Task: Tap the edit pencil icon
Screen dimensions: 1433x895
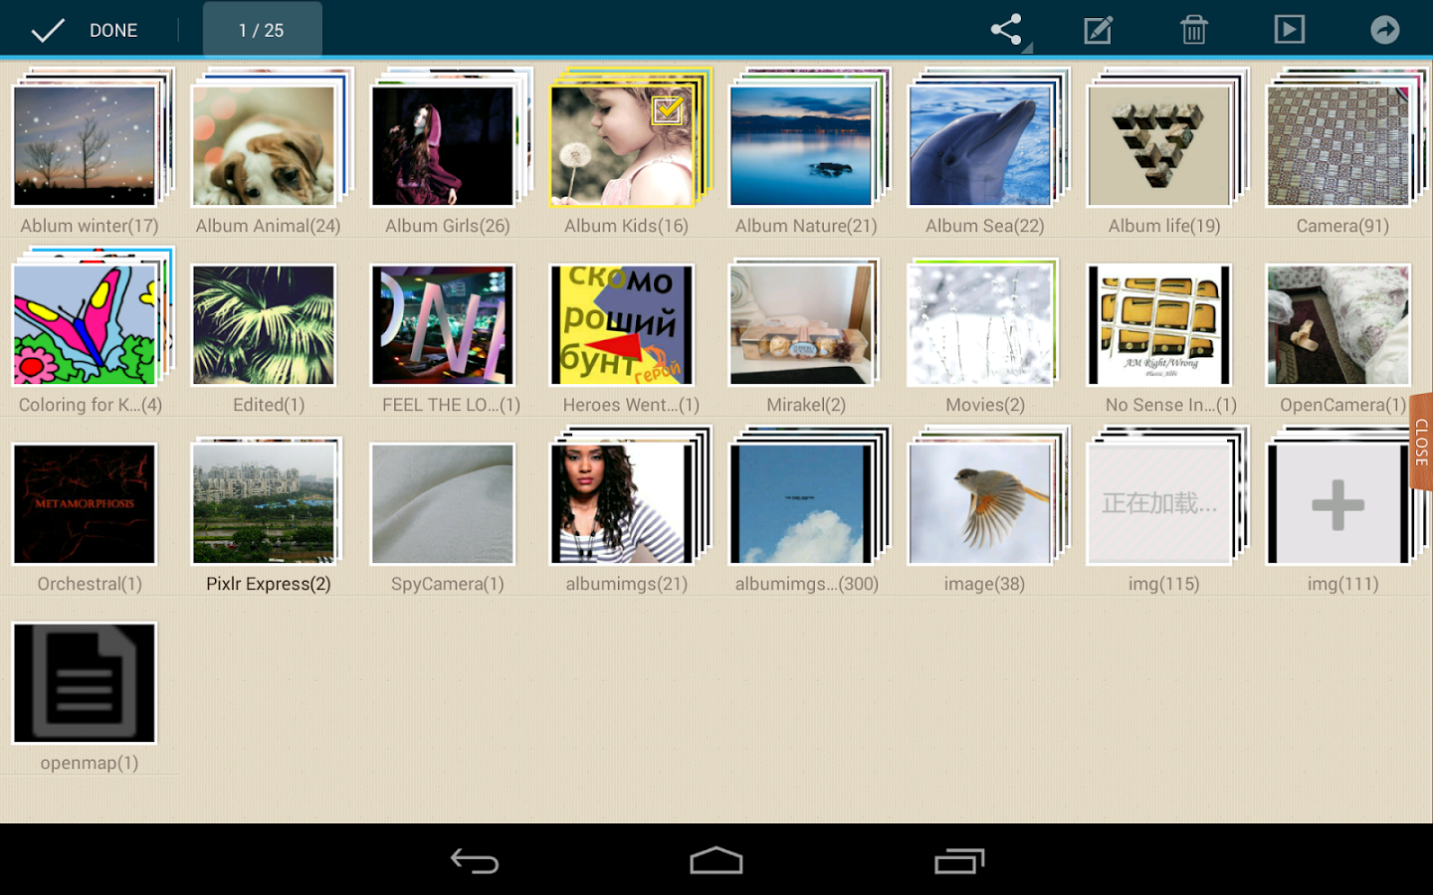Action: [x=1098, y=30]
